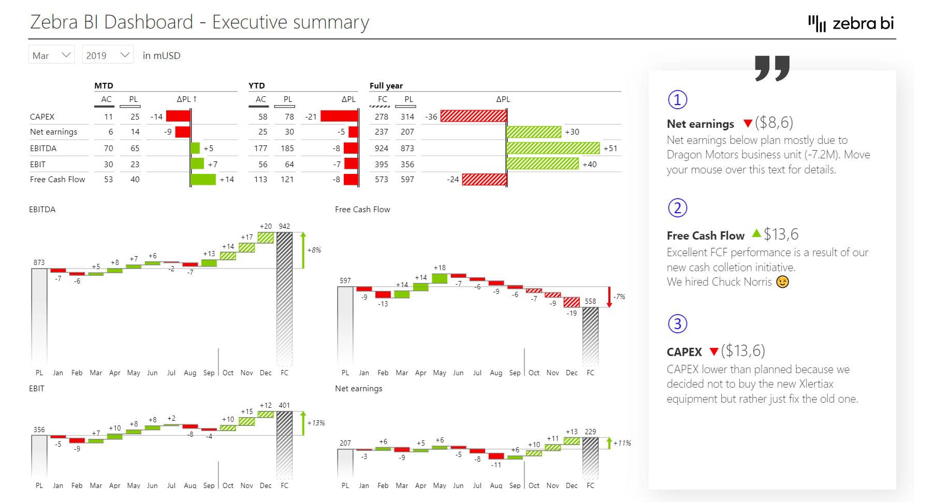Screen dimensions: 934x502
Task: Select comment marker number 2
Action: (678, 208)
